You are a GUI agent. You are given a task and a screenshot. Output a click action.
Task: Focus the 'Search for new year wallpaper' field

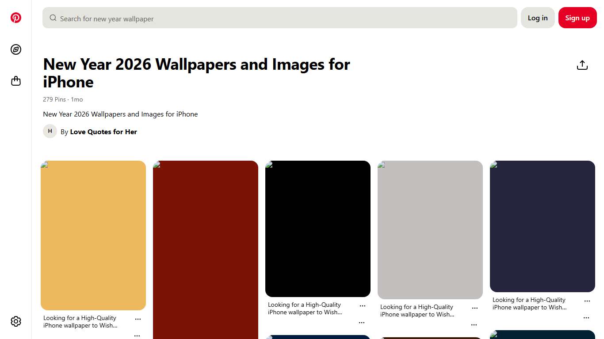283,19
